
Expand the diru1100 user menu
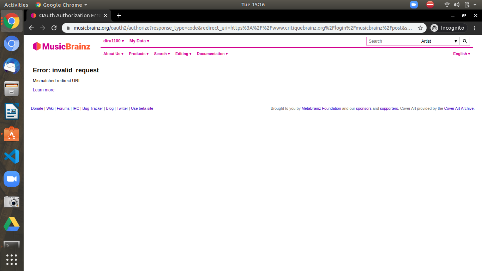point(114,41)
